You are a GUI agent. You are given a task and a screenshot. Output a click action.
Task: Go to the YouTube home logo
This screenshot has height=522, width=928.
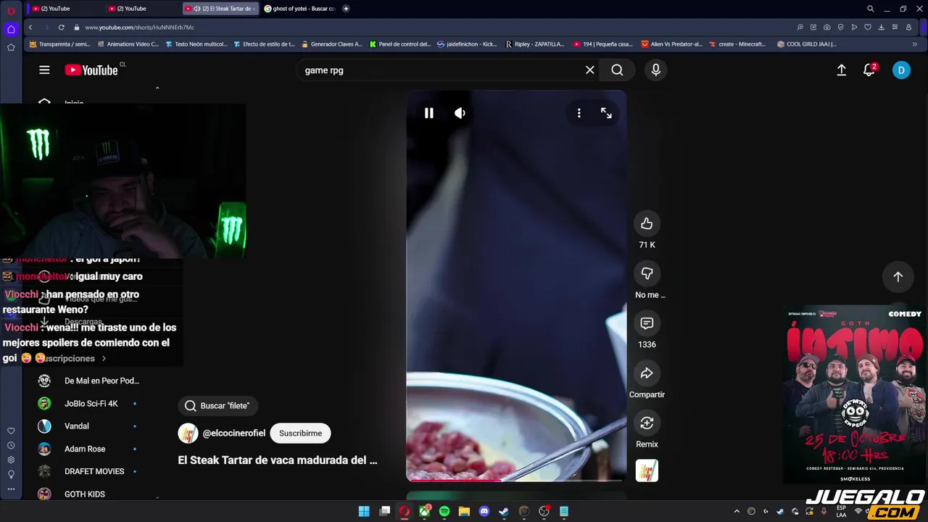(x=91, y=70)
